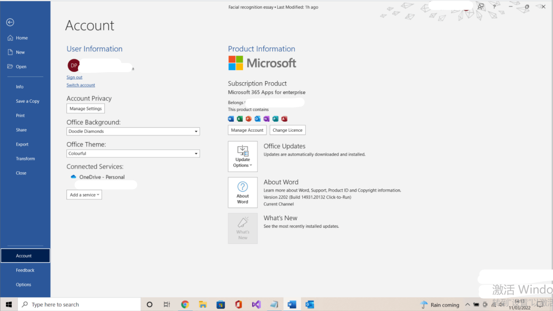Open Visual Studio from the taskbar
The height and width of the screenshot is (311, 553).
(256, 304)
